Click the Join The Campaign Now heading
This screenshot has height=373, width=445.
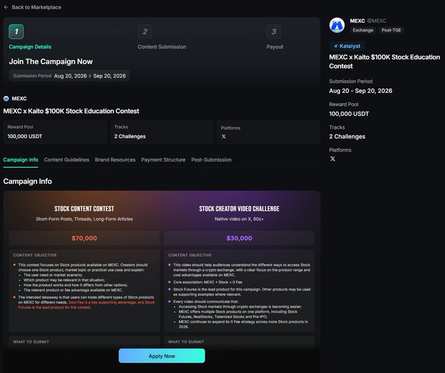tap(51, 62)
